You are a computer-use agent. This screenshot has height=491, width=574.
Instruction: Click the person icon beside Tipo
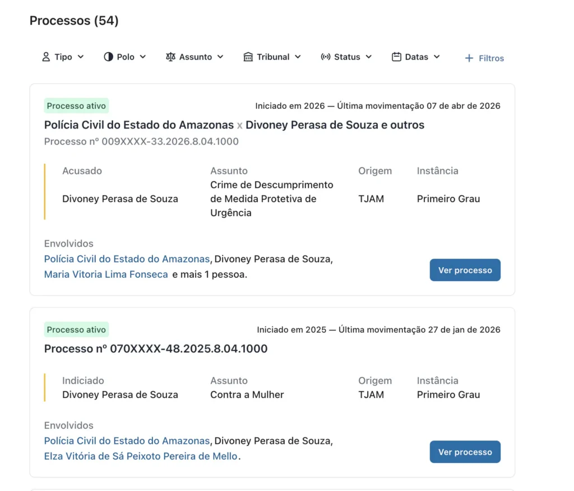click(46, 57)
